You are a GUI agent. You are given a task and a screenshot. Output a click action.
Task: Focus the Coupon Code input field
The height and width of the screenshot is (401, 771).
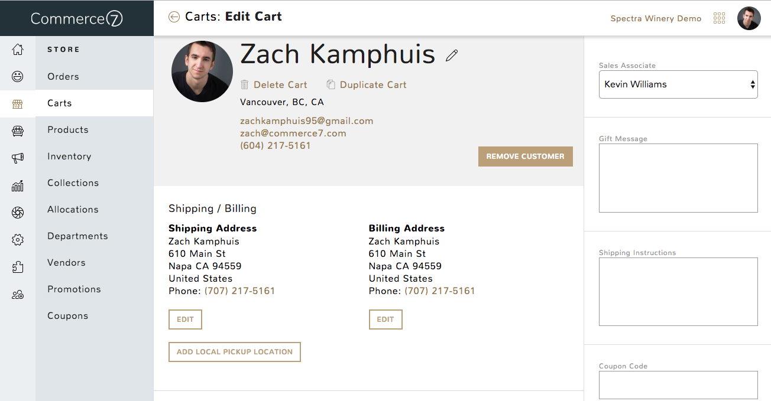tap(678, 385)
